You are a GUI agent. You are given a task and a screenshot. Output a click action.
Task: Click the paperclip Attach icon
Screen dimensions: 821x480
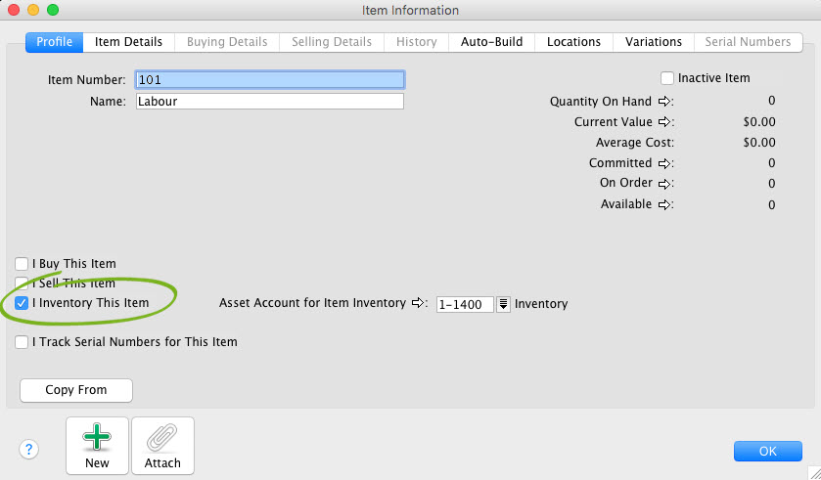(x=162, y=437)
